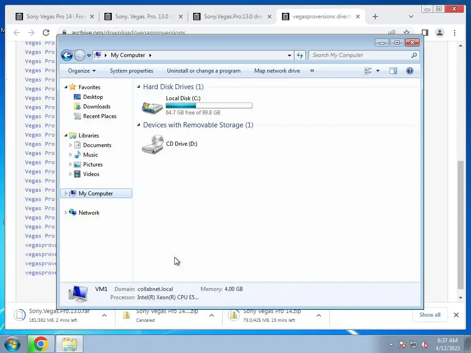Show more toolbar commands chevron

coord(312,71)
